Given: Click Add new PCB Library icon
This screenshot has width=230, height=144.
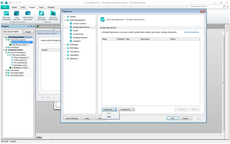Looking at the screenshot, I should click(53, 13).
